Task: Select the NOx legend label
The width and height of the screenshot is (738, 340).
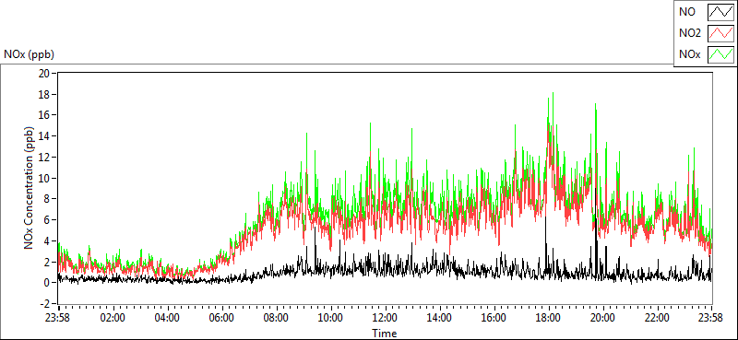Action: pos(689,55)
